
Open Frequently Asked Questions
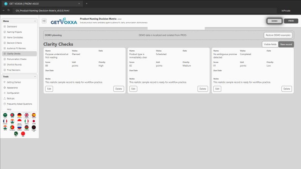pyautogui.click(x=19, y=104)
